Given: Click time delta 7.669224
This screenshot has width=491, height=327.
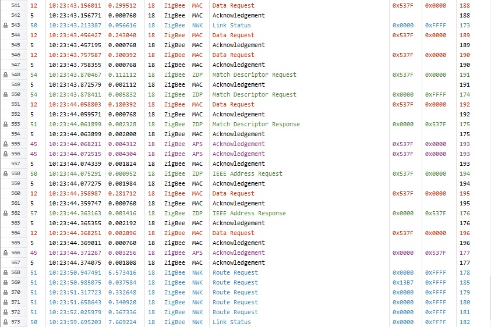Looking at the screenshot, I should [122, 322].
